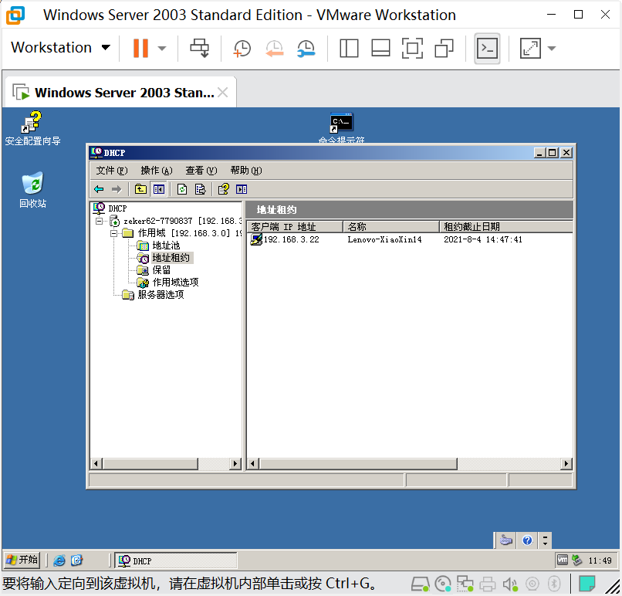
Task: Select the 回收站 recycle bin icon
Action: tap(32, 190)
